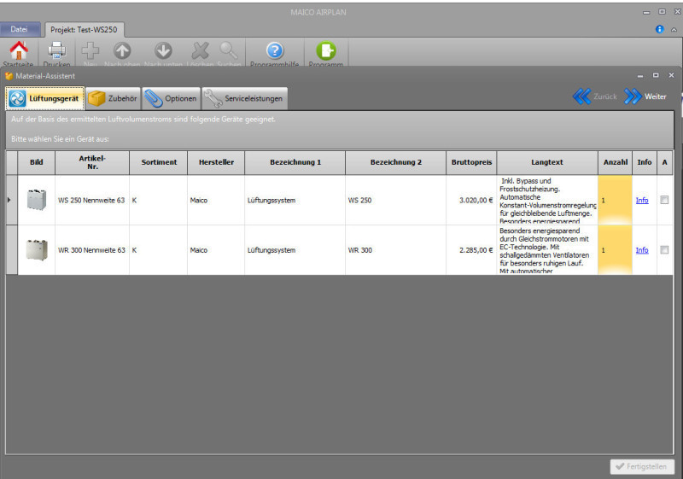
Task: Open the Info link for WS 250
Action: click(x=642, y=201)
